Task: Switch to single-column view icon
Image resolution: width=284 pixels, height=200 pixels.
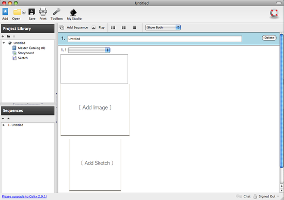Action: [x=135, y=27]
